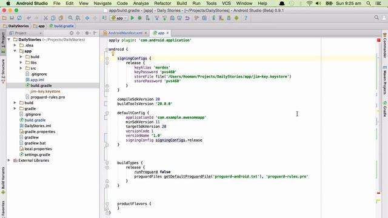Click DailyStories in the breadcrumb bar
The width and height of the screenshot is (388, 218).
pos(16,26)
